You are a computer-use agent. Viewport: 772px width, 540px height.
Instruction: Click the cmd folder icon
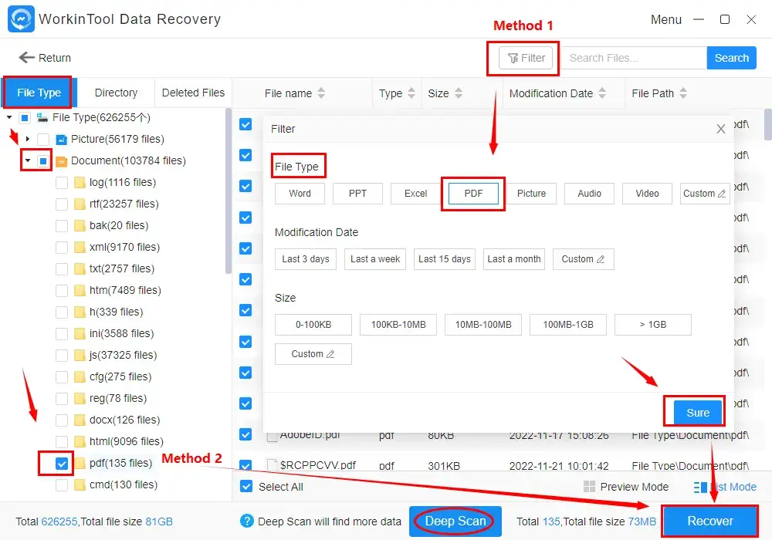[x=80, y=484]
